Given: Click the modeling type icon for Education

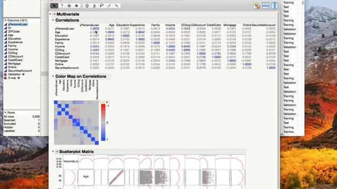Looking at the screenshot, I should (6, 38).
